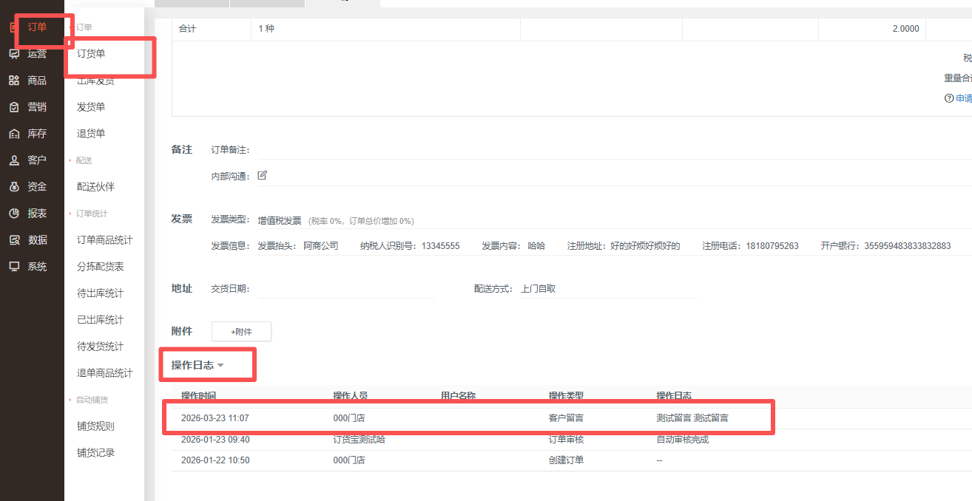Click 订单审核 operation type cell
972x501 pixels.
566,440
